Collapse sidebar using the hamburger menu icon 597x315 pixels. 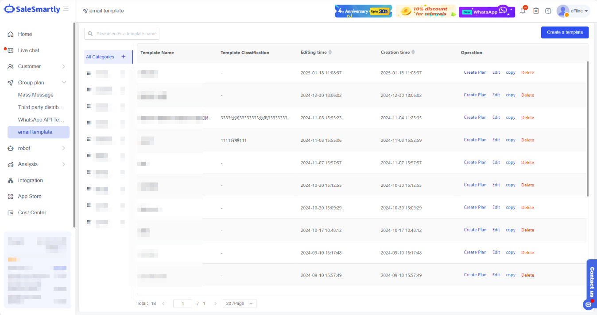(66, 9)
